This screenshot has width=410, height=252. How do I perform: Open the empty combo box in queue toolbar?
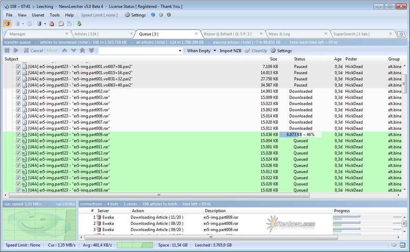140,50
